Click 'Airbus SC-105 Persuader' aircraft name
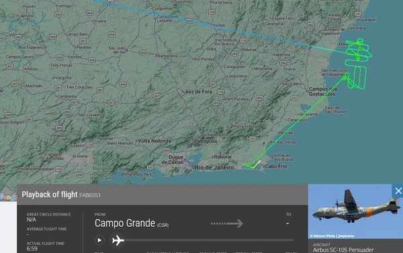 click(343, 250)
